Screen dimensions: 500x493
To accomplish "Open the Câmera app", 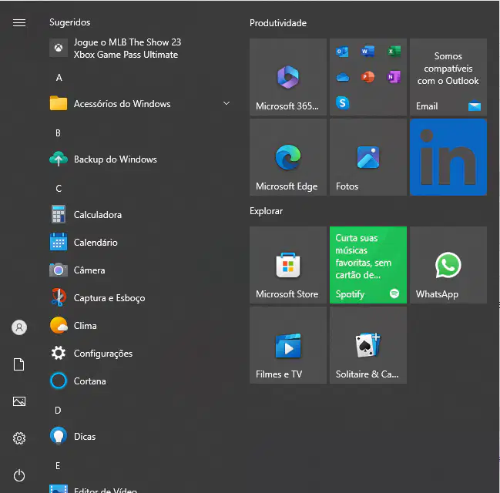I will (78, 270).
